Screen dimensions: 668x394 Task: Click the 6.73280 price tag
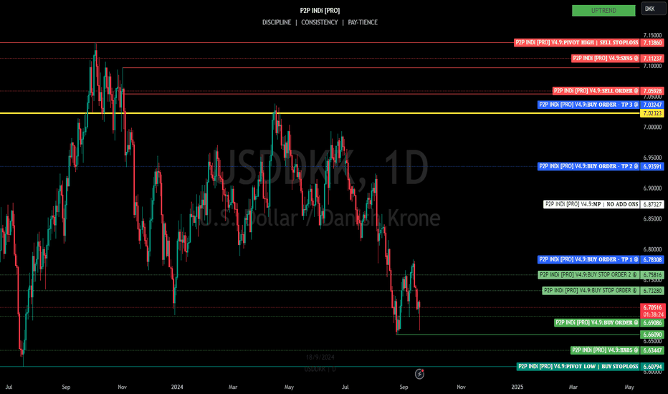(652, 291)
